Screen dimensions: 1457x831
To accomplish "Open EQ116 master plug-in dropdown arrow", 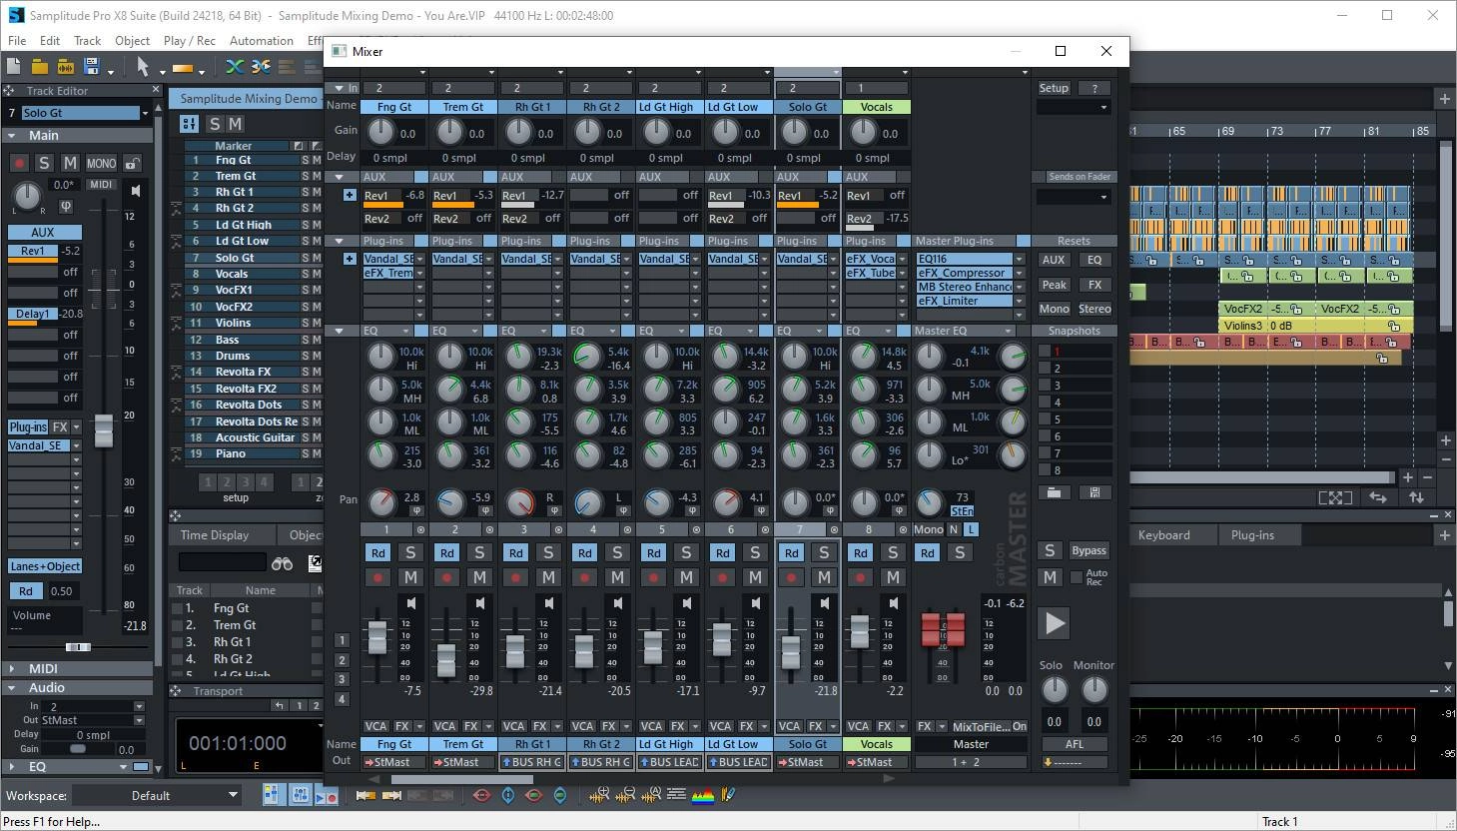I will click(1019, 259).
